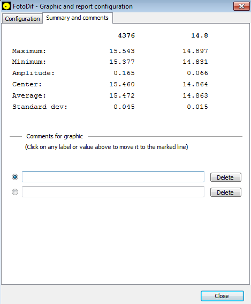The height and width of the screenshot is (304, 251).
Task: Select the first comment line radio button
Action: click(15, 177)
